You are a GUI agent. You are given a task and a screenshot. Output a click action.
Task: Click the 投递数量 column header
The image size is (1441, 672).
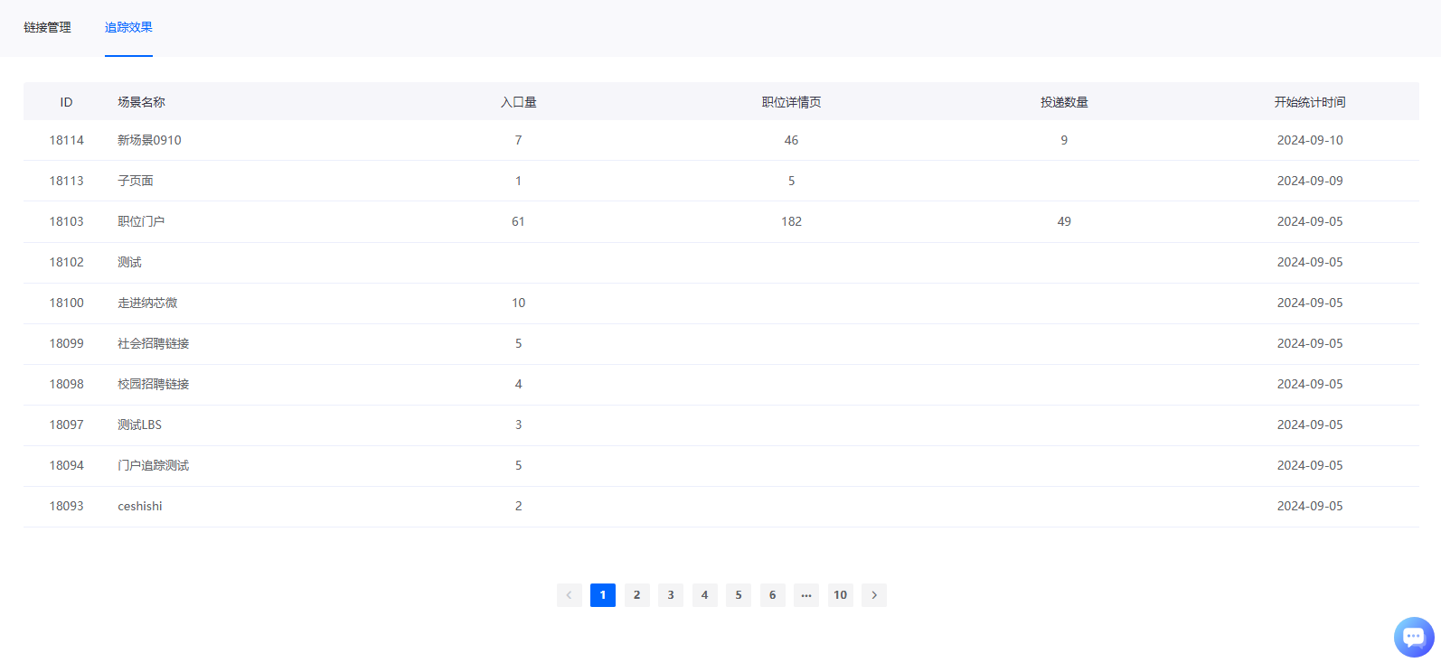(x=1064, y=102)
